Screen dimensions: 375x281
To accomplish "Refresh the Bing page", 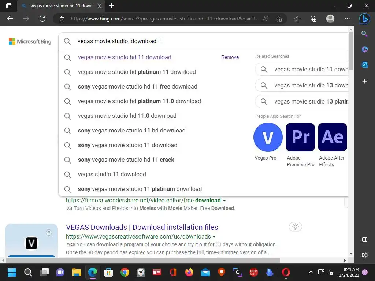I will point(42,19).
